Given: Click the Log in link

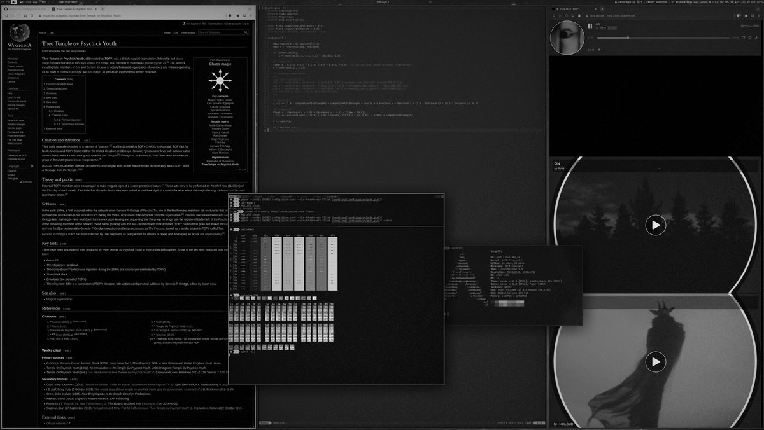Looking at the screenshot, I should point(246,24).
